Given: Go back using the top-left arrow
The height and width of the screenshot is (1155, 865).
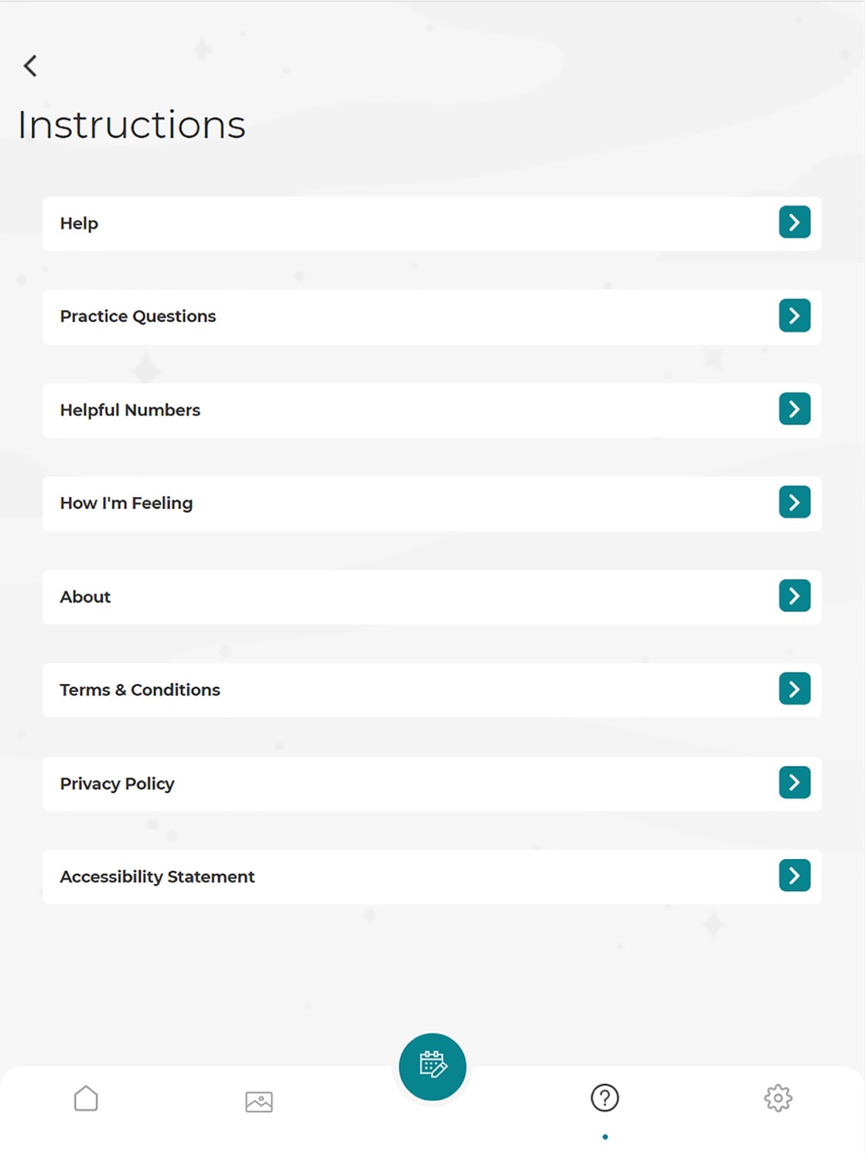Looking at the screenshot, I should (x=30, y=66).
